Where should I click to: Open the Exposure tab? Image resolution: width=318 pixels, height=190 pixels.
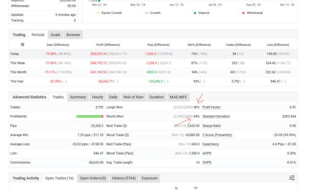tap(150, 178)
